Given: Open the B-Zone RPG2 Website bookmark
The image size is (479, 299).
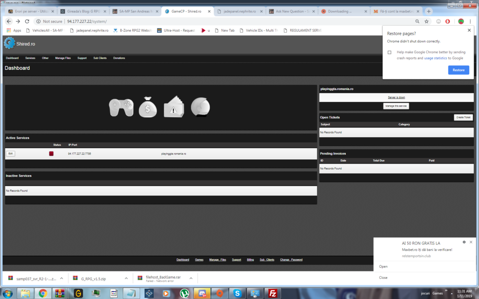Looking at the screenshot, I should point(132,30).
